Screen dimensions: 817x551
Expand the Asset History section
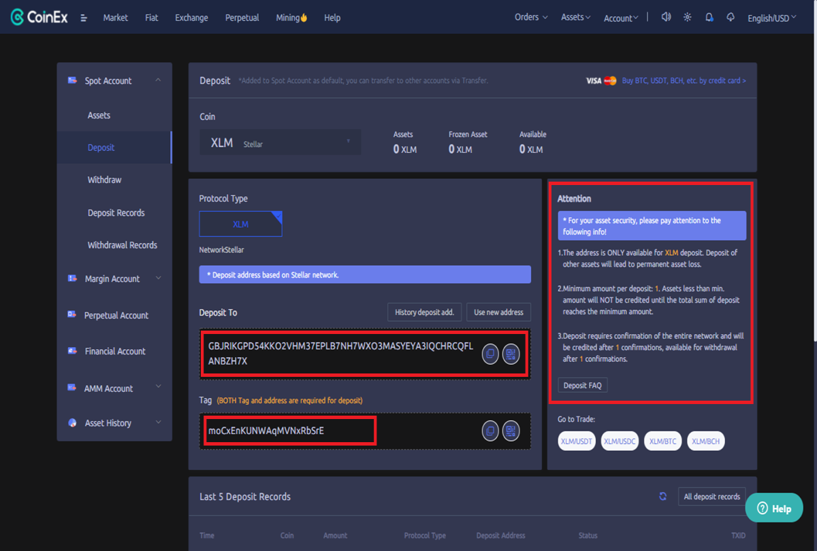pyautogui.click(x=159, y=422)
